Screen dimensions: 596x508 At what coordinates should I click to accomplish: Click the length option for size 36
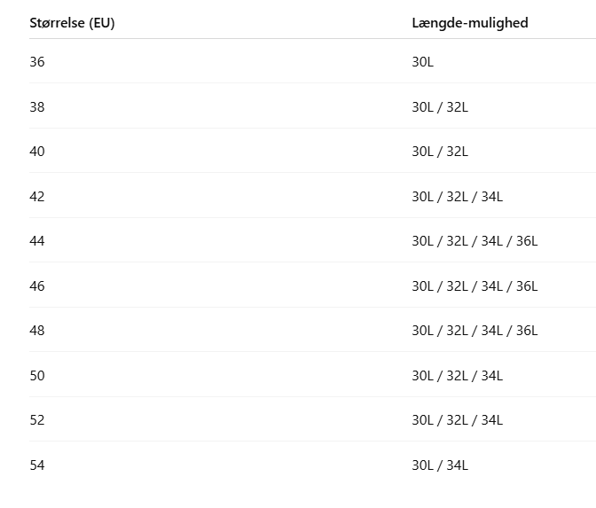(x=422, y=62)
